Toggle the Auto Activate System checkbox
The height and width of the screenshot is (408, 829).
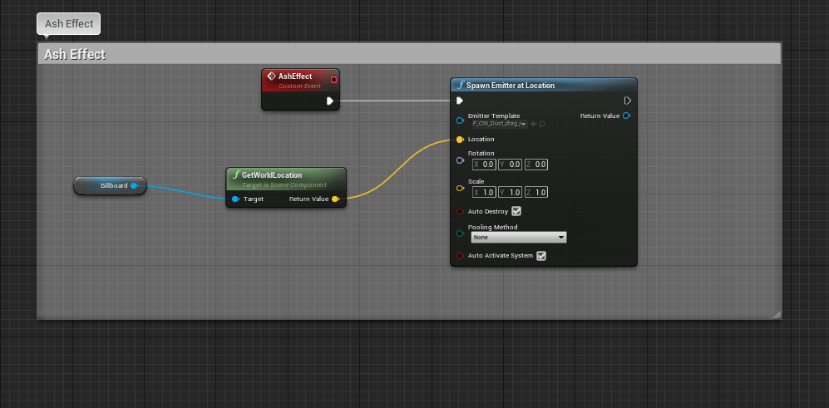pyautogui.click(x=541, y=256)
